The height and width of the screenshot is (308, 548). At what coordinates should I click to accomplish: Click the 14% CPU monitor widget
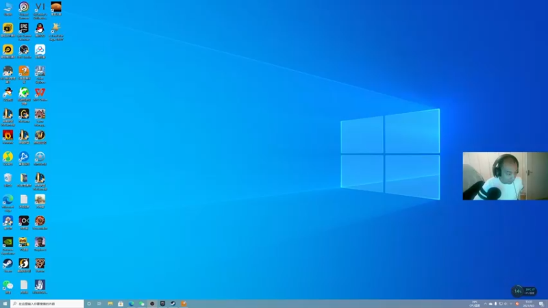tap(524, 291)
